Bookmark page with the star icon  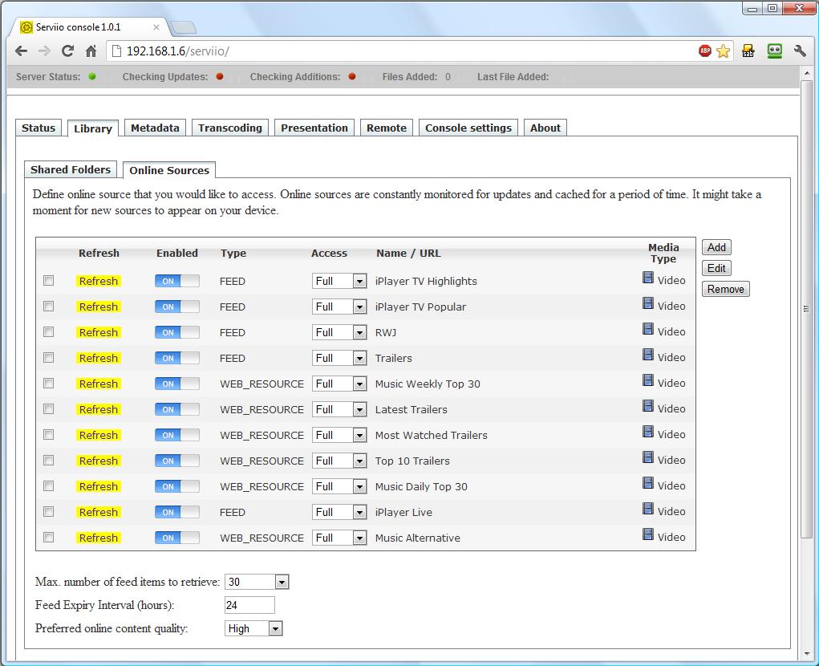coord(723,51)
